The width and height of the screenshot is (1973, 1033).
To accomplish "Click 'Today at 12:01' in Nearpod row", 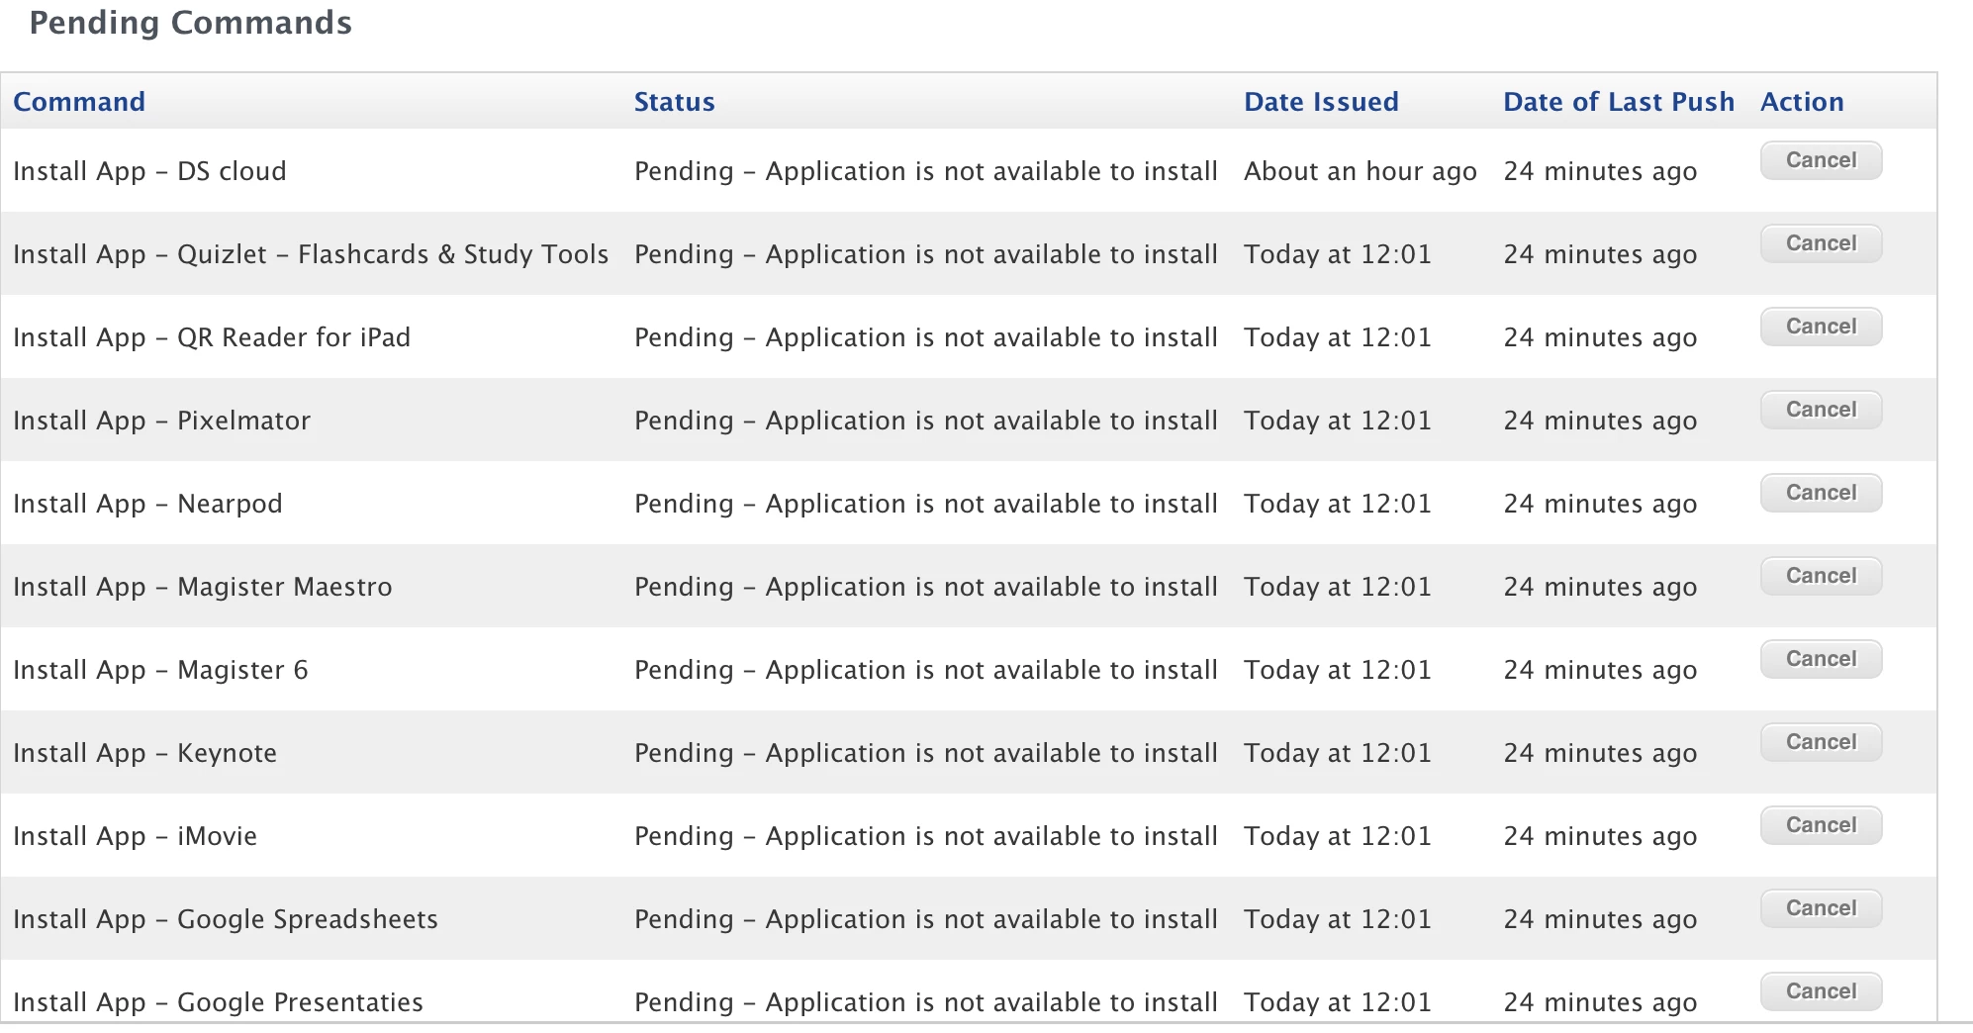I will 1338,504.
